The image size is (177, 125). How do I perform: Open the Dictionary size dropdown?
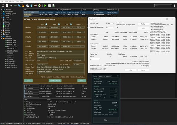click(110, 23)
